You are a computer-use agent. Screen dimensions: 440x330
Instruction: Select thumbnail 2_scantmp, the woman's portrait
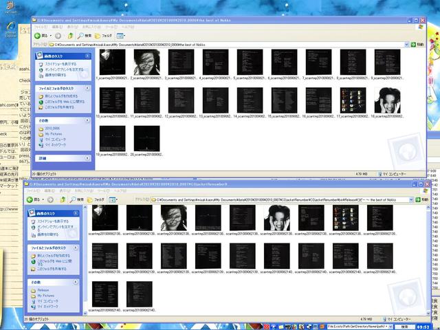(146, 62)
